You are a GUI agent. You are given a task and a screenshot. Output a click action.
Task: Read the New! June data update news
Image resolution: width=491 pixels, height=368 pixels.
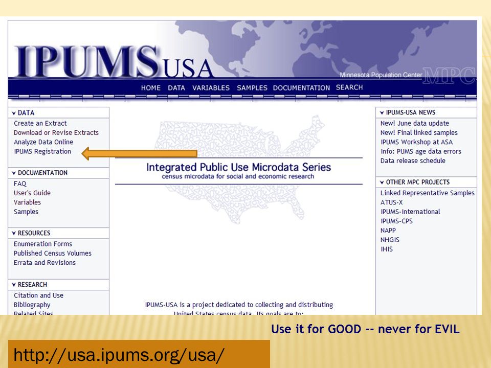click(415, 123)
